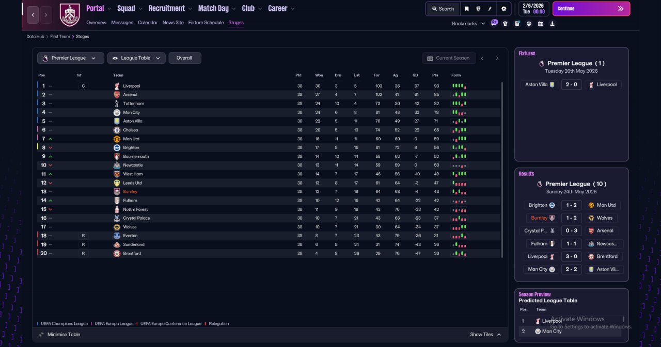The height and width of the screenshot is (347, 661).
Task: Click the Search button
Action: [x=443, y=9]
